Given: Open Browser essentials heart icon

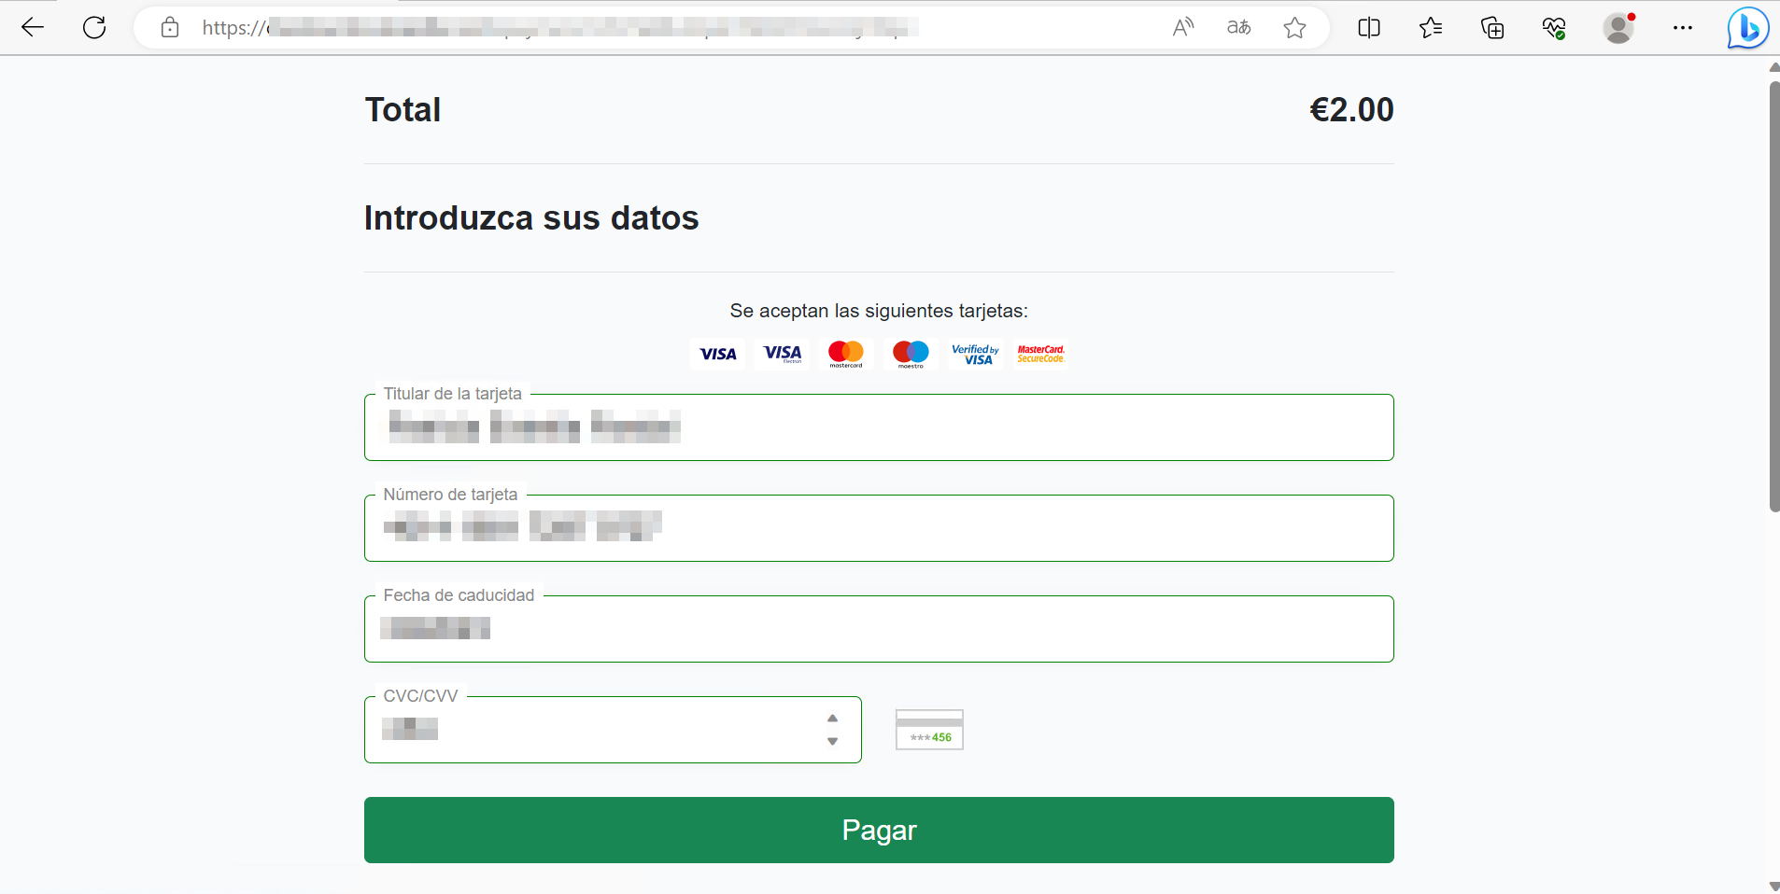Looking at the screenshot, I should point(1554,28).
